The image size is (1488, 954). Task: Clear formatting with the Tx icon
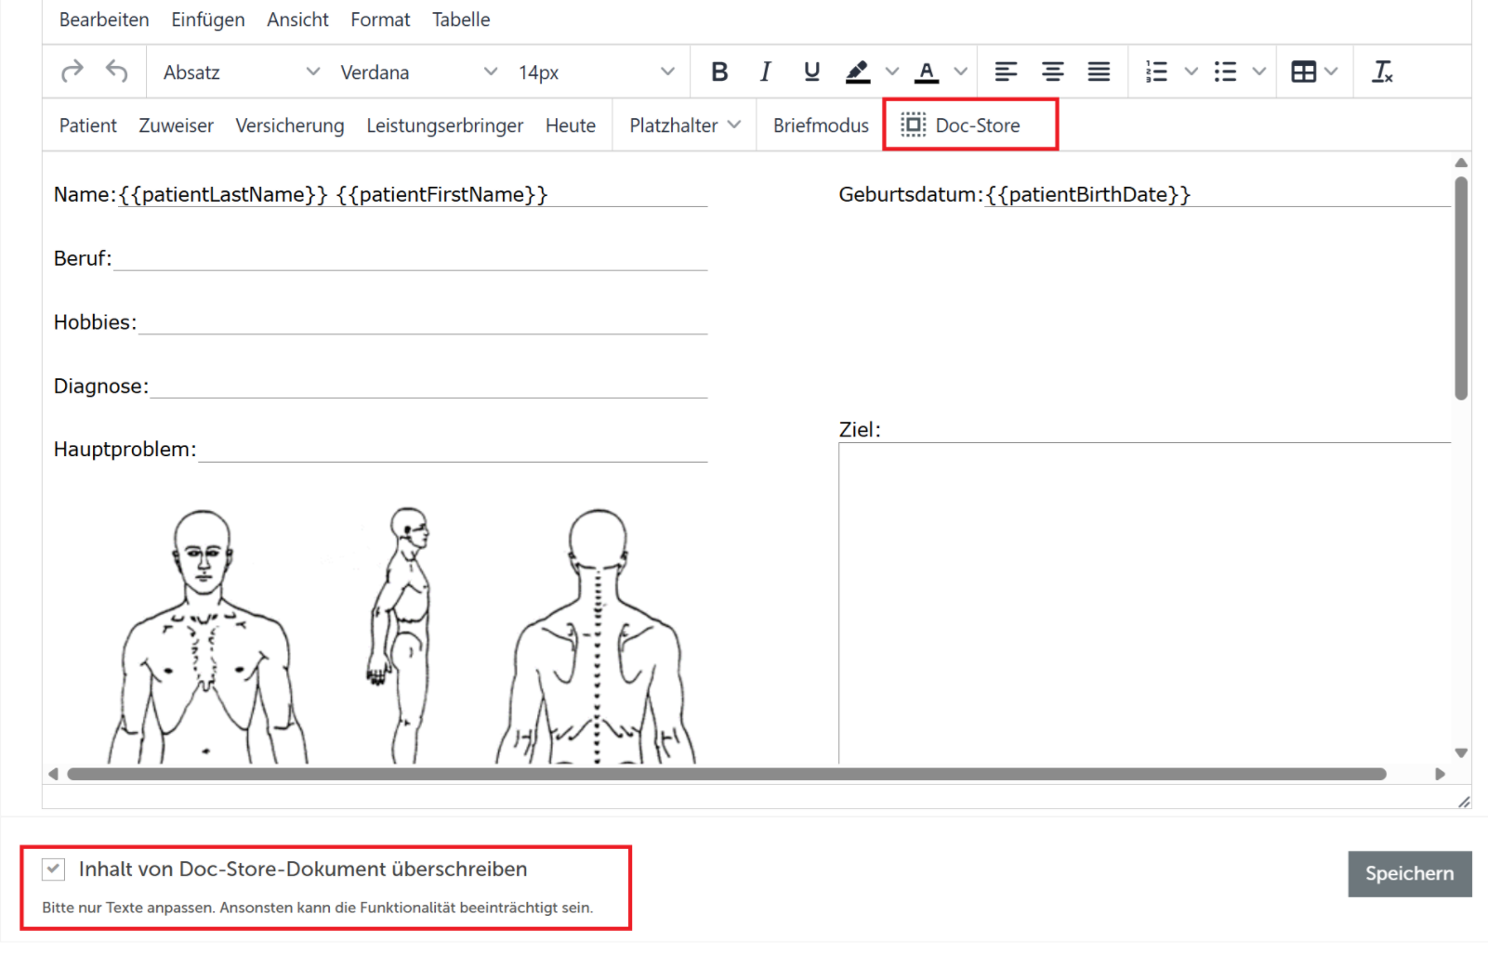point(1382,72)
